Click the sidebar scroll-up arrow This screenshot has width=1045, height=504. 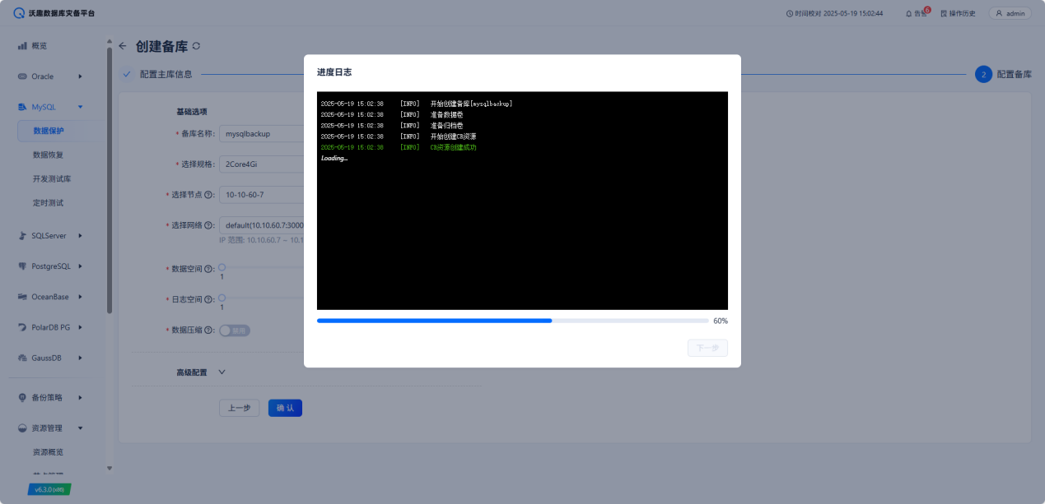(110, 41)
